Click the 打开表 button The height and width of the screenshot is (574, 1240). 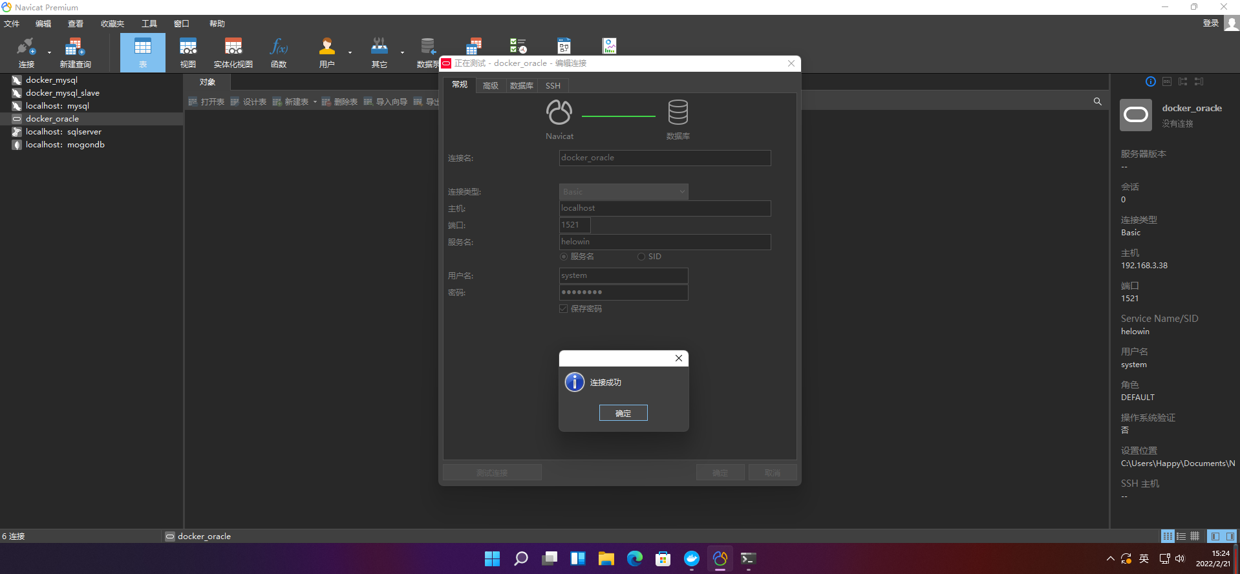(x=207, y=102)
